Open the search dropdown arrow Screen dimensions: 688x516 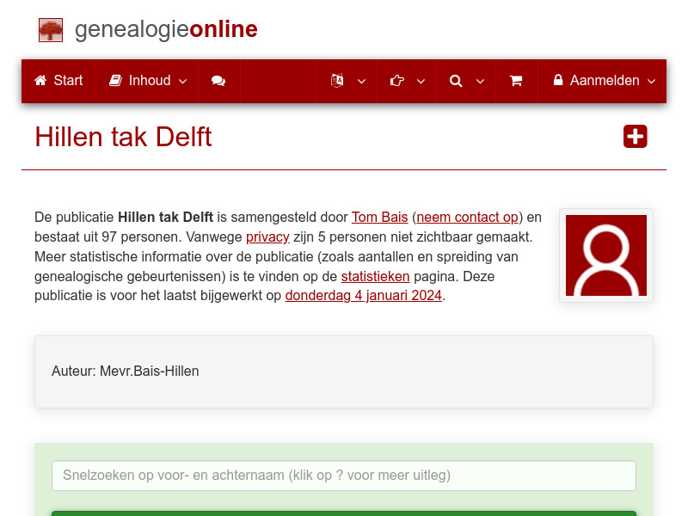tap(480, 81)
